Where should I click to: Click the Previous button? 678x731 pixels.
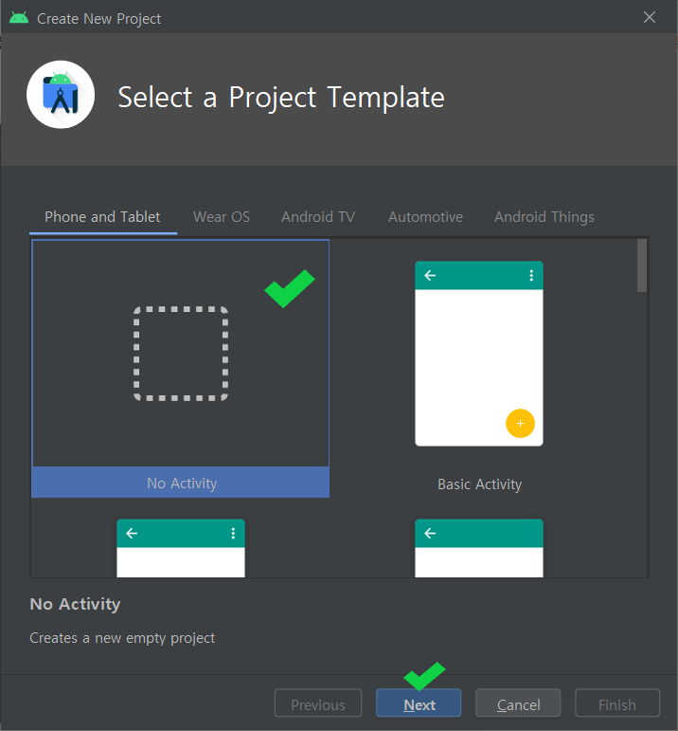[x=318, y=703]
